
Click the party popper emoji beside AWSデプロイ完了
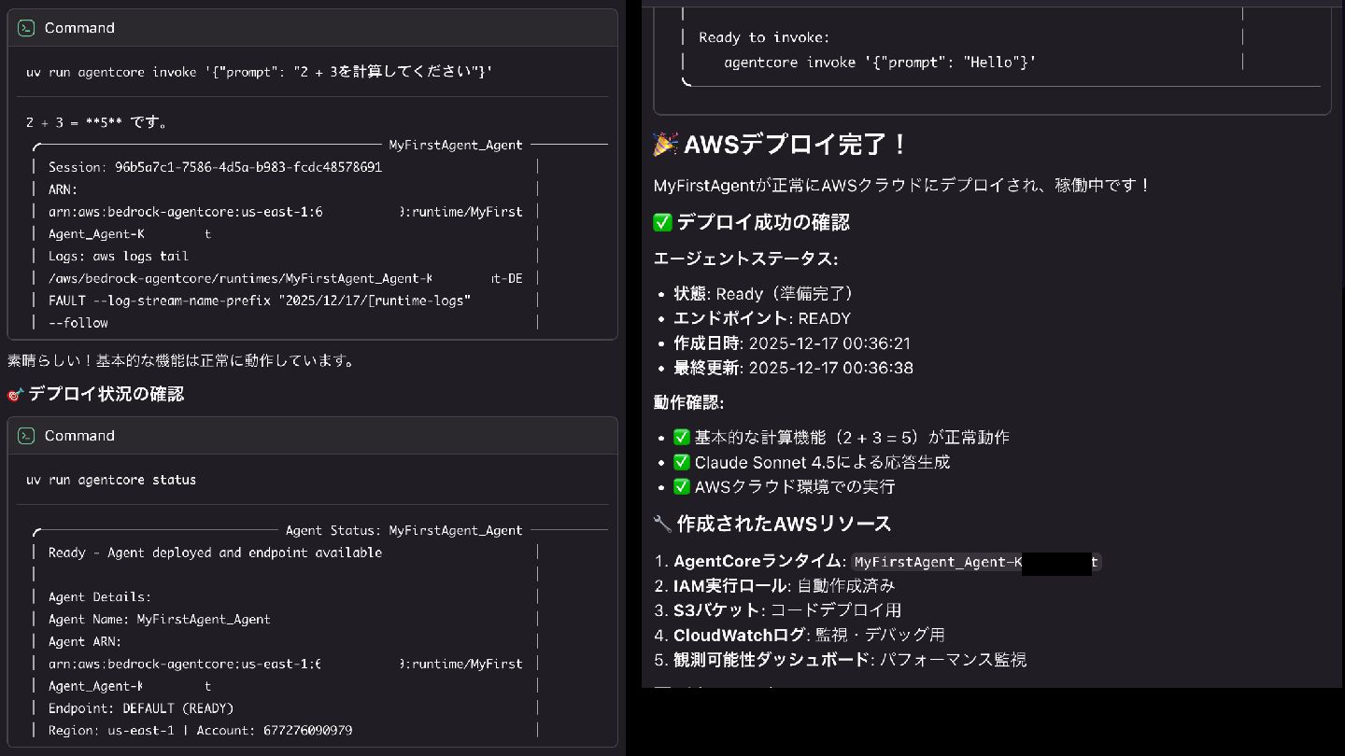point(666,145)
